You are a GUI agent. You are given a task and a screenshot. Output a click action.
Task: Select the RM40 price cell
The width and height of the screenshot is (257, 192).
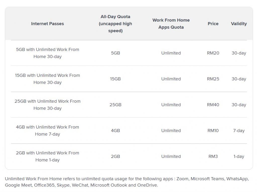coord(213,105)
